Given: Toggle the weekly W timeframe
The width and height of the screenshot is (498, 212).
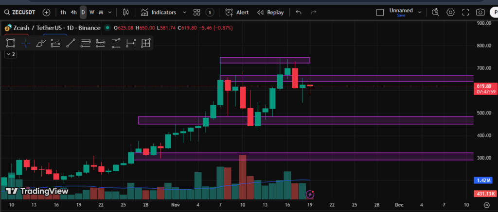Looking at the screenshot, I should [x=92, y=12].
